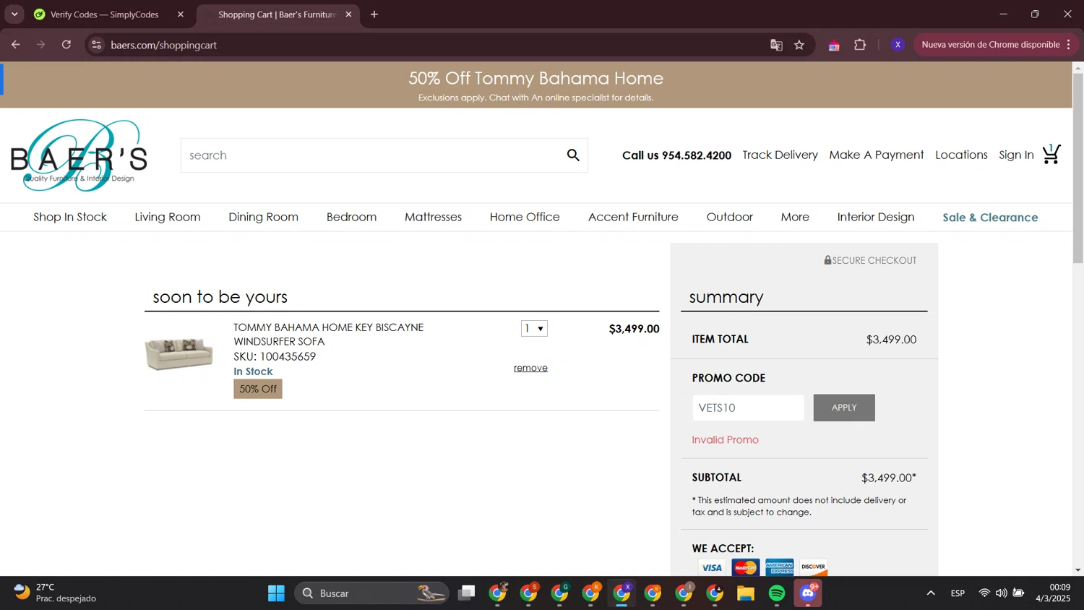Open the Interior Design menu
Image resolution: width=1084 pixels, height=610 pixels.
pos(876,217)
